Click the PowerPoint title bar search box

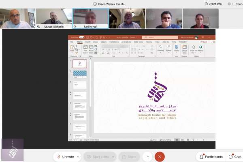tap(160, 37)
